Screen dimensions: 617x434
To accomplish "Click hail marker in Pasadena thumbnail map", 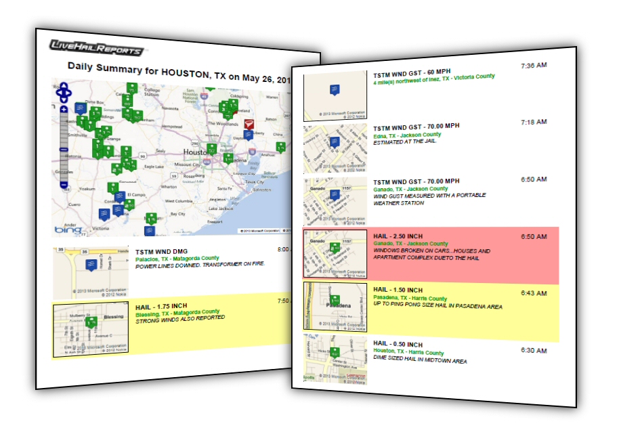I will click(x=335, y=301).
